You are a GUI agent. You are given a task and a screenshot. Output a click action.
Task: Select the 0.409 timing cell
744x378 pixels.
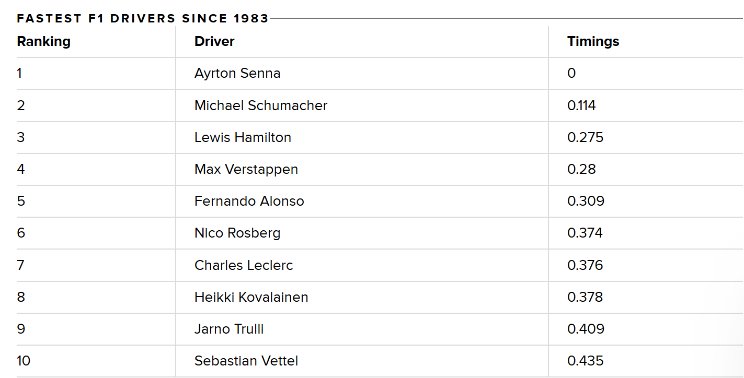(586, 329)
